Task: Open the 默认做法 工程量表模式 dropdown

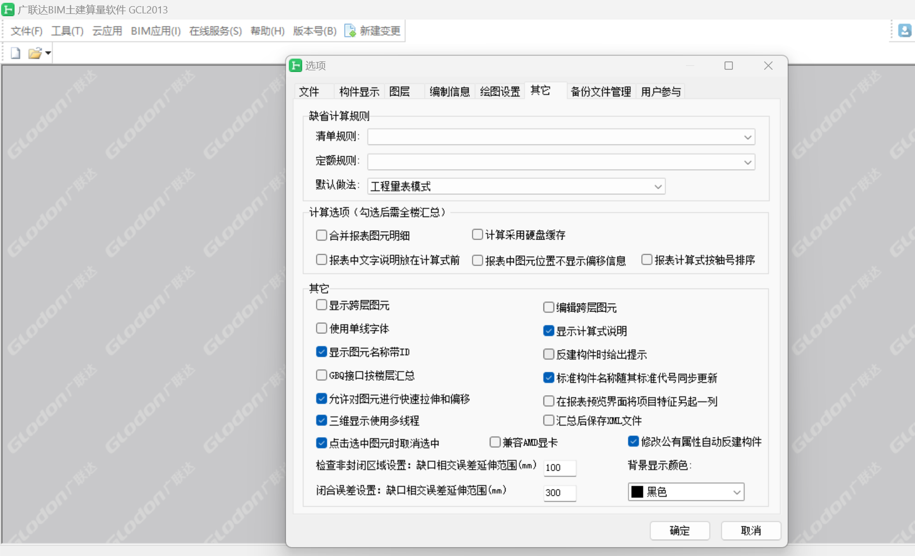Action: [x=516, y=186]
